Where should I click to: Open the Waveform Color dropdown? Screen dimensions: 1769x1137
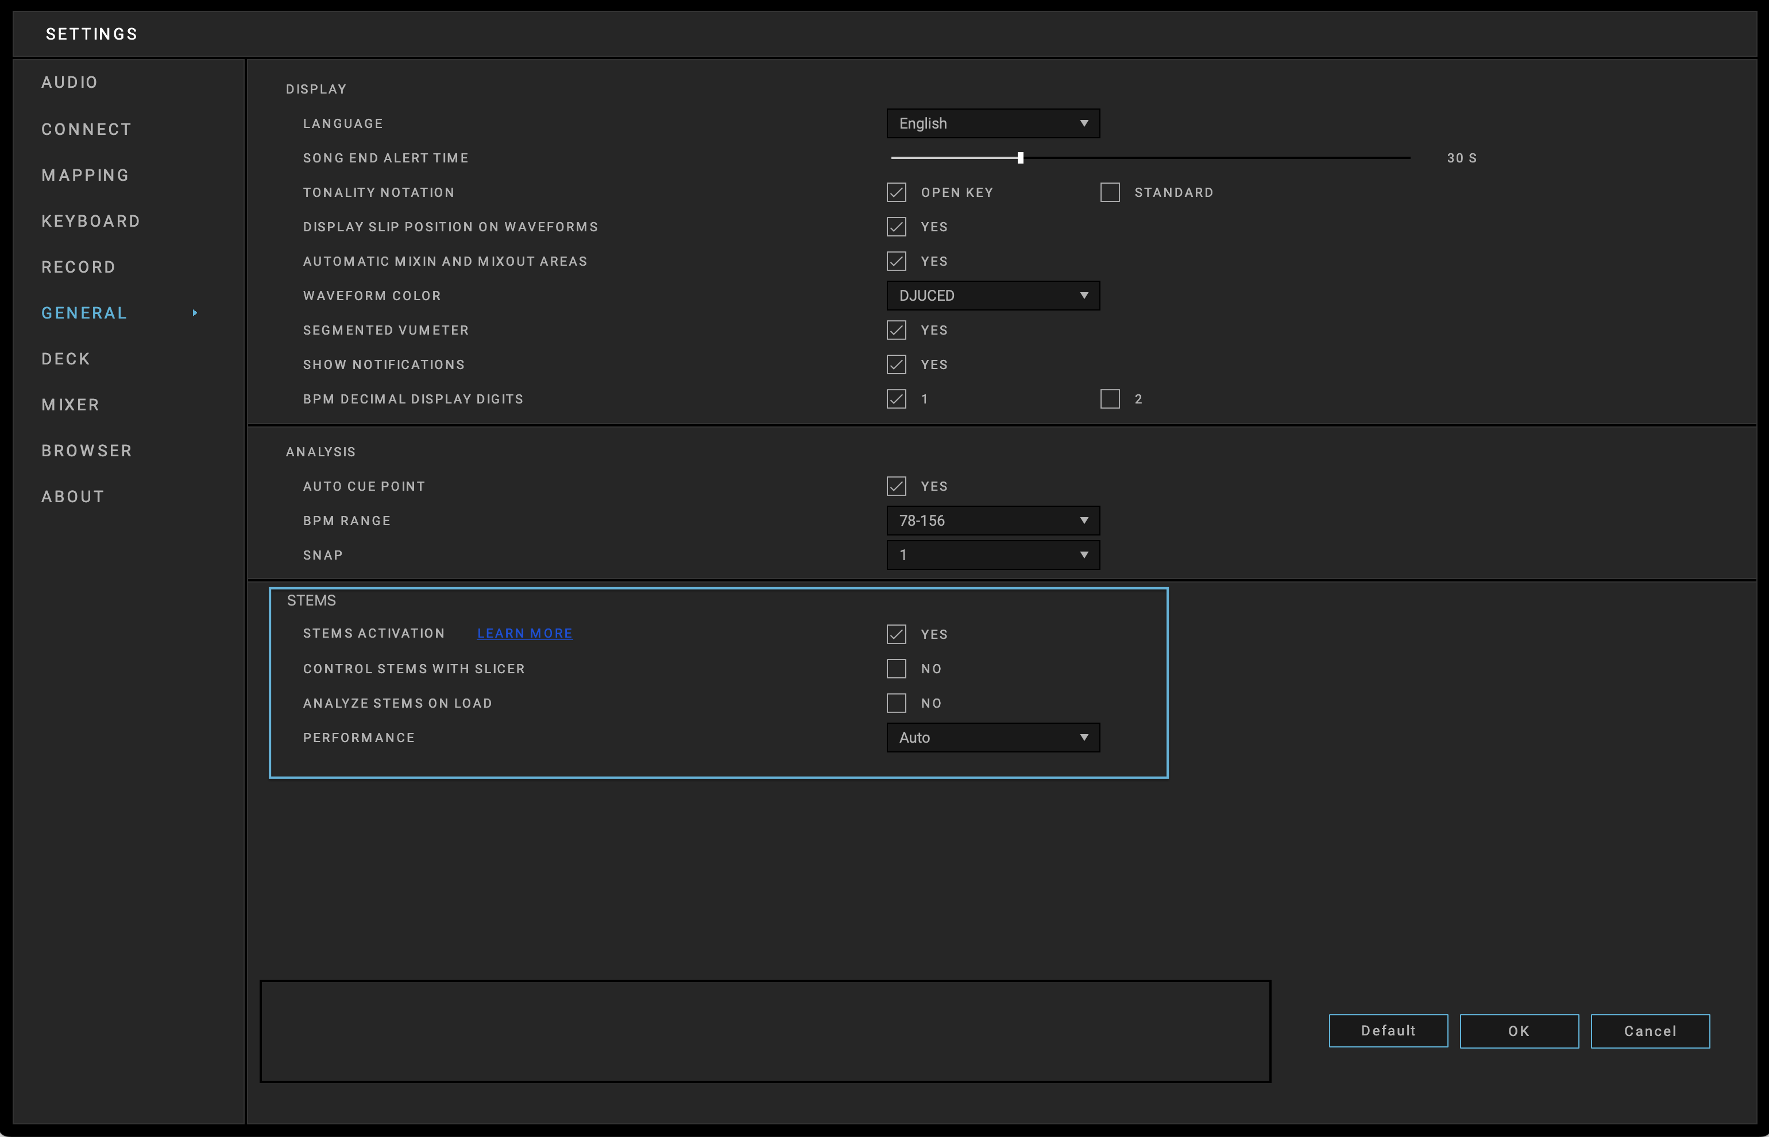pos(992,296)
